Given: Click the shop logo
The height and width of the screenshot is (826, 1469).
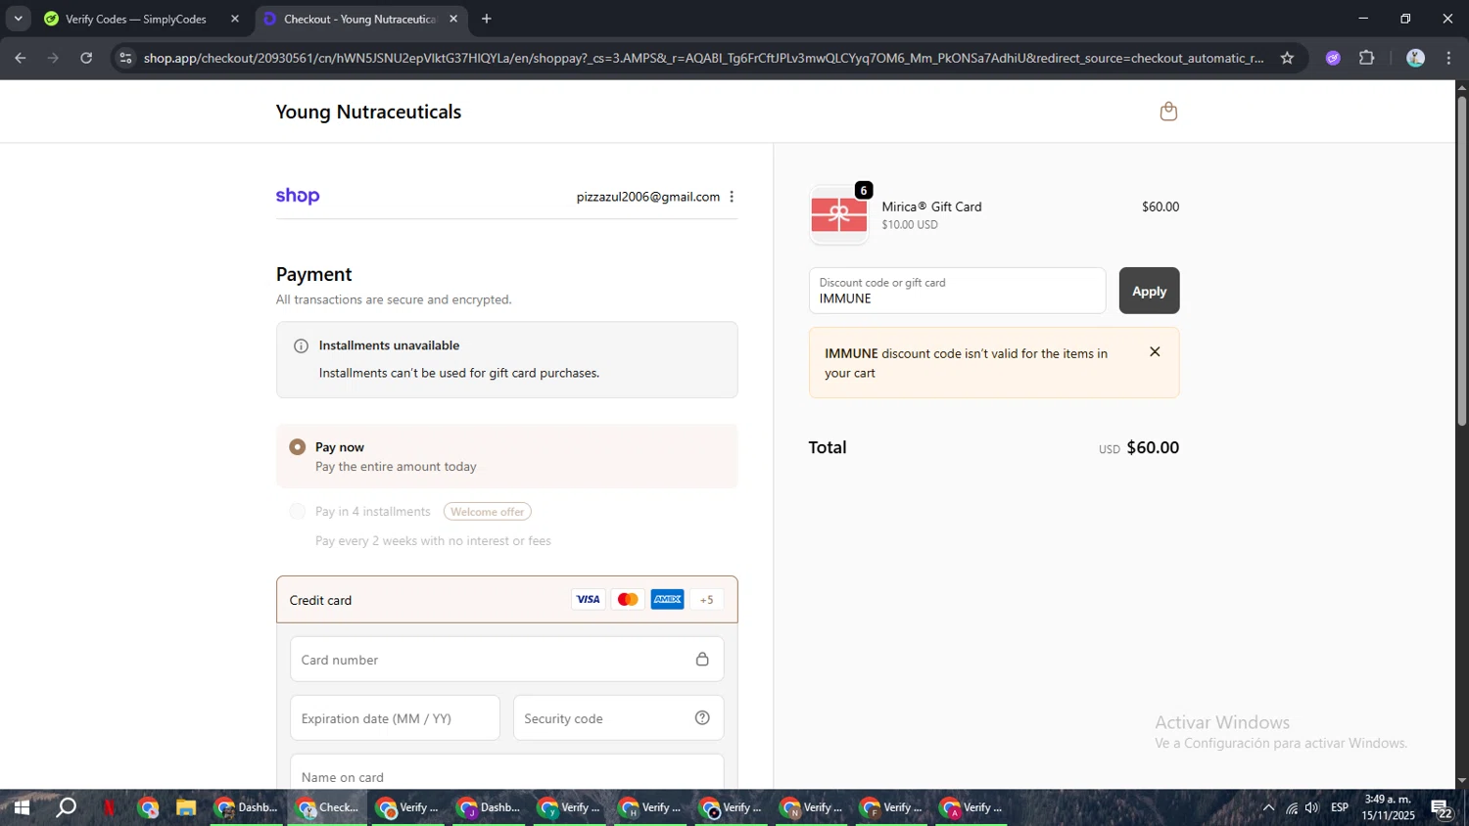Looking at the screenshot, I should click(298, 196).
